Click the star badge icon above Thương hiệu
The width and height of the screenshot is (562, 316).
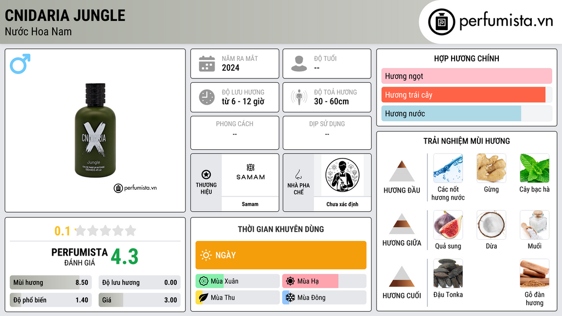point(206,174)
